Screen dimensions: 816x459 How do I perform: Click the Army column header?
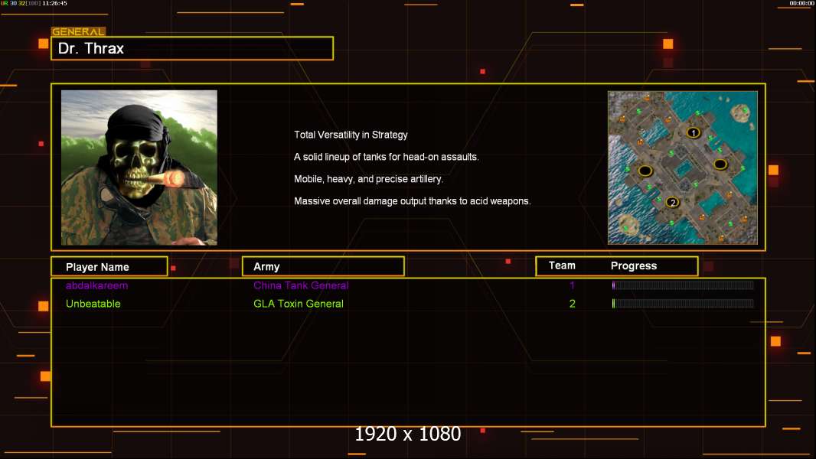click(323, 267)
